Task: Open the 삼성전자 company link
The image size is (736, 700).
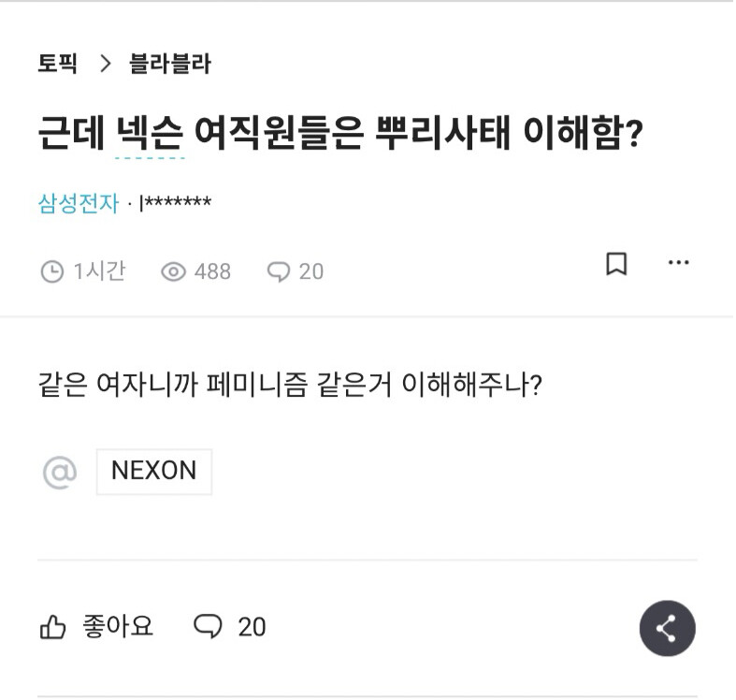Action: (x=79, y=203)
